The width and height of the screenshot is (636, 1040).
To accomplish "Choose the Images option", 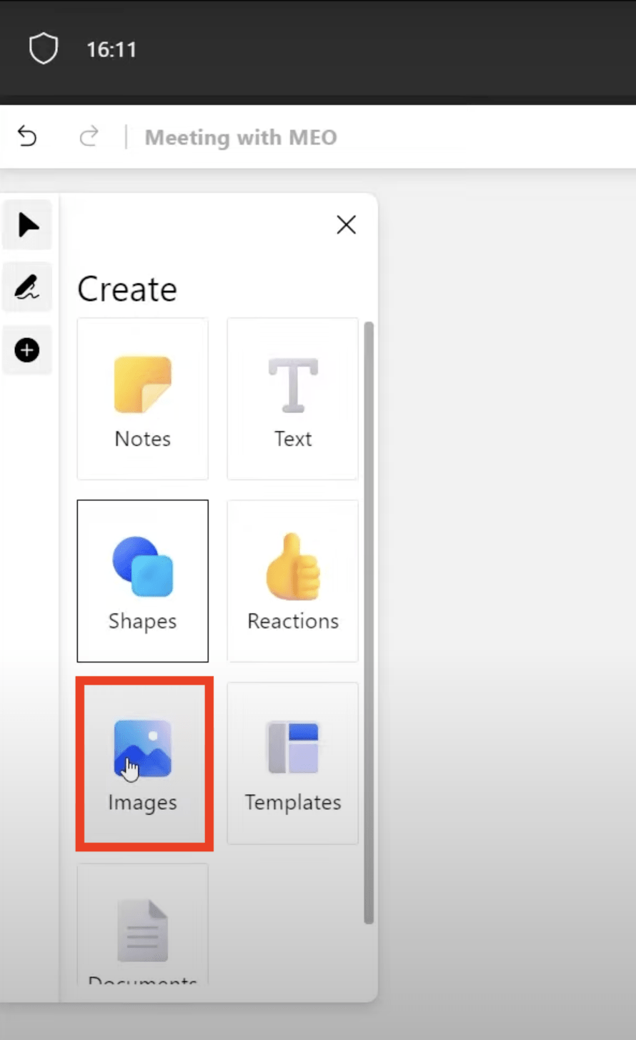I will (x=143, y=763).
